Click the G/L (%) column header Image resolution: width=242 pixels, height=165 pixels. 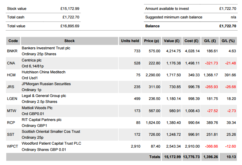point(228,41)
